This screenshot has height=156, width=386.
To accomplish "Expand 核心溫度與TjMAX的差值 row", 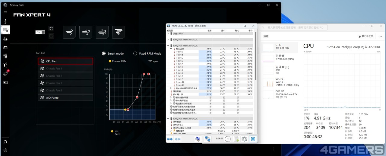I will click(x=171, y=88).
